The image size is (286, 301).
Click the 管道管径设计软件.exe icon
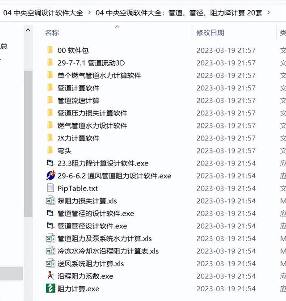[x=50, y=225]
